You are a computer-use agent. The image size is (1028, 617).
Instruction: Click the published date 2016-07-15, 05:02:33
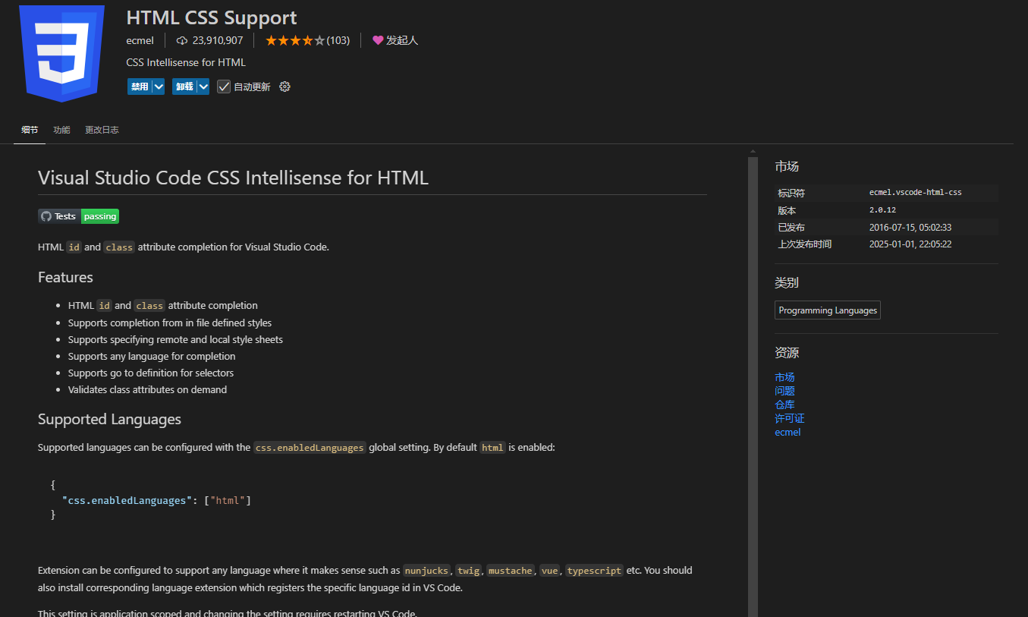[x=910, y=227]
